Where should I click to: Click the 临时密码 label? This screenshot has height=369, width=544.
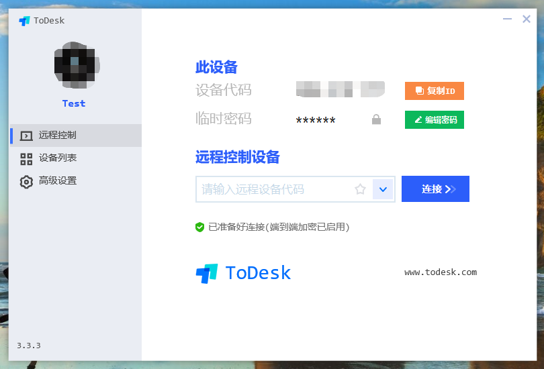(x=224, y=119)
